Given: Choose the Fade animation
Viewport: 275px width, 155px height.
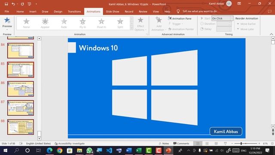Looking at the screenshot, I should tap(64, 23).
